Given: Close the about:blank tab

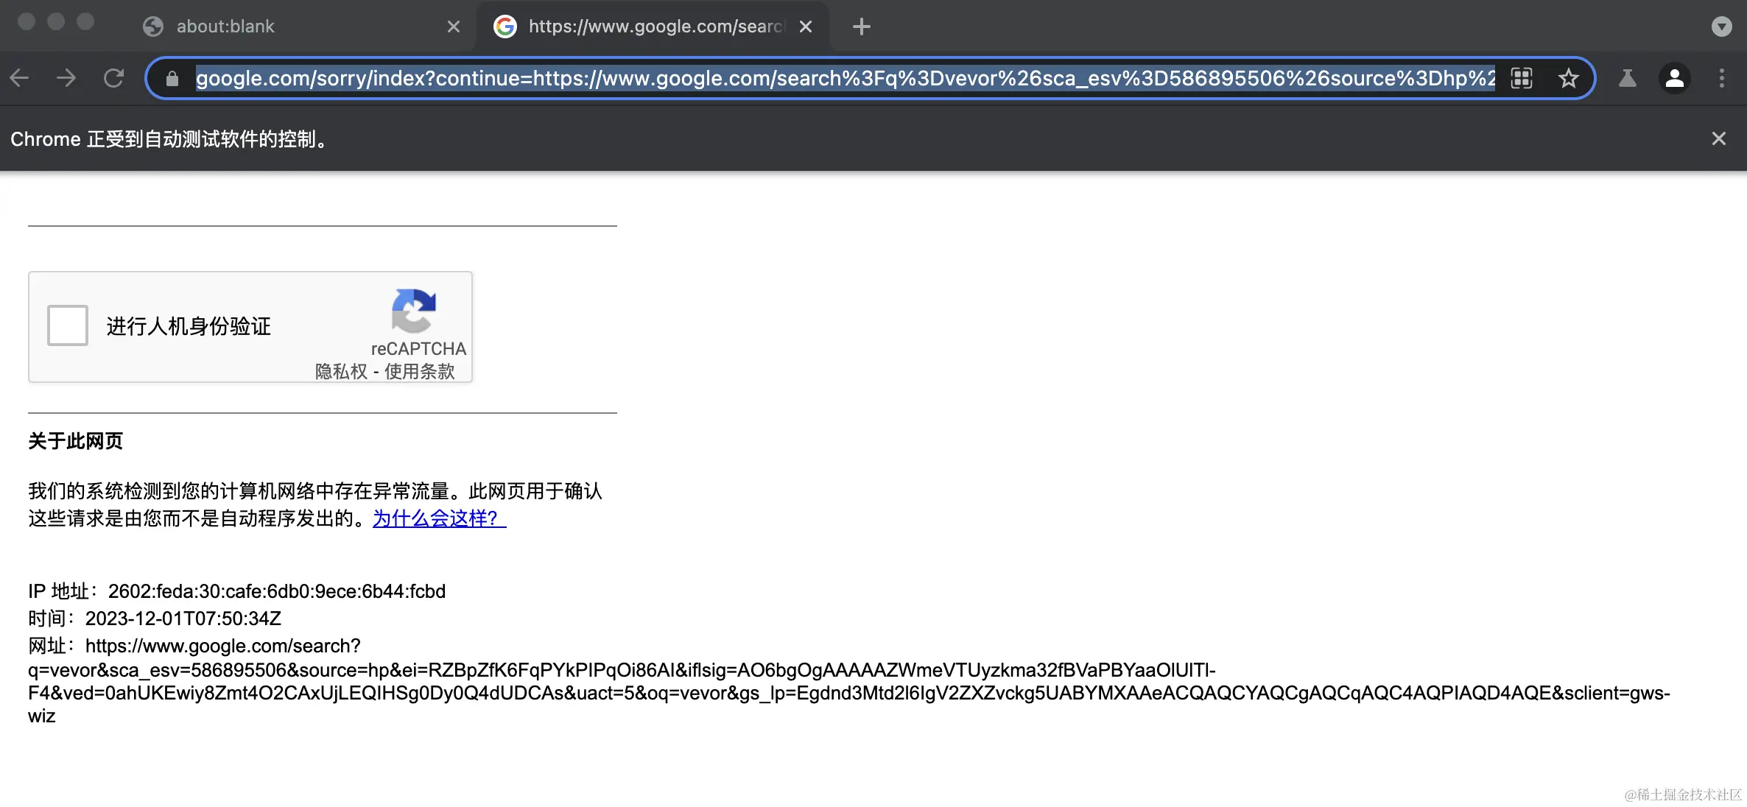Looking at the screenshot, I should [x=454, y=27].
